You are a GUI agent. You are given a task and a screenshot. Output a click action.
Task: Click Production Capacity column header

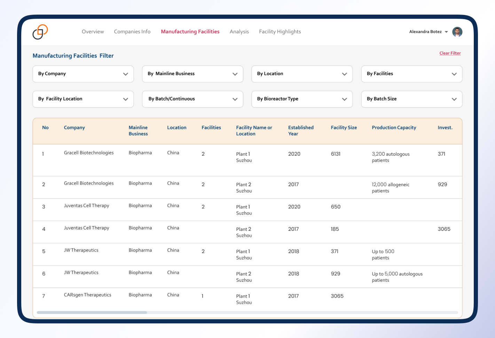(x=394, y=128)
